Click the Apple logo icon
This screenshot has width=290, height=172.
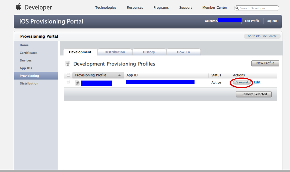point(19,7)
